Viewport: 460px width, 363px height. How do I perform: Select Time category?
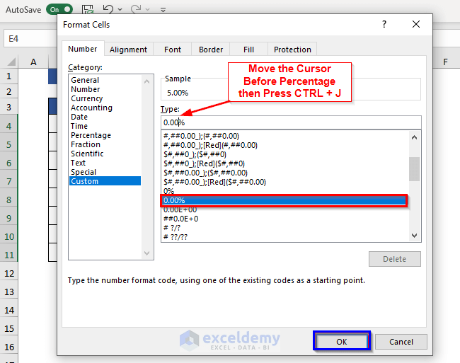105,126
